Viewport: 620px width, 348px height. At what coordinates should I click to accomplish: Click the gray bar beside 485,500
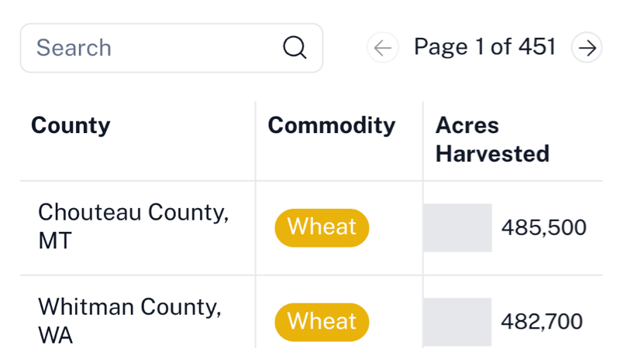pyautogui.click(x=457, y=228)
